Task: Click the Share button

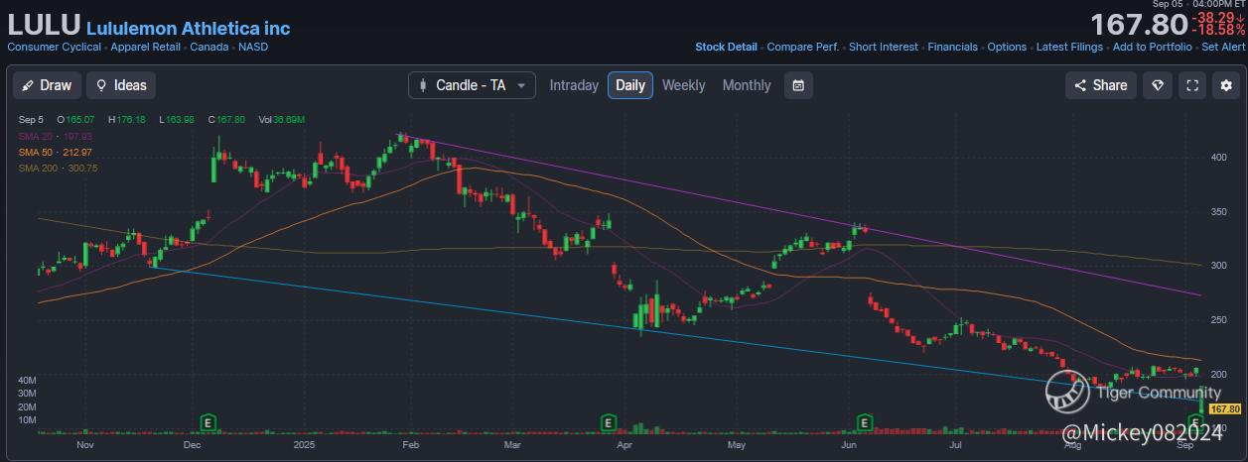Action: tap(1100, 85)
